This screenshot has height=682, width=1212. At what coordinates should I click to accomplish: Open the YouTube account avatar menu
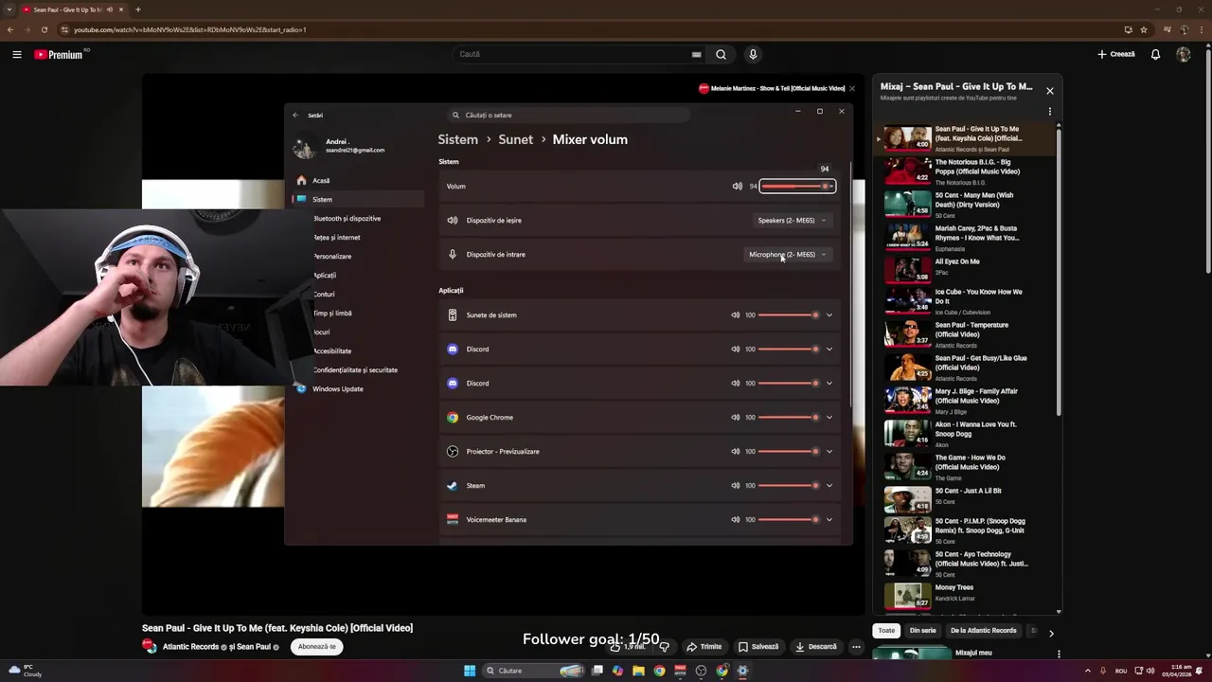click(x=1184, y=55)
